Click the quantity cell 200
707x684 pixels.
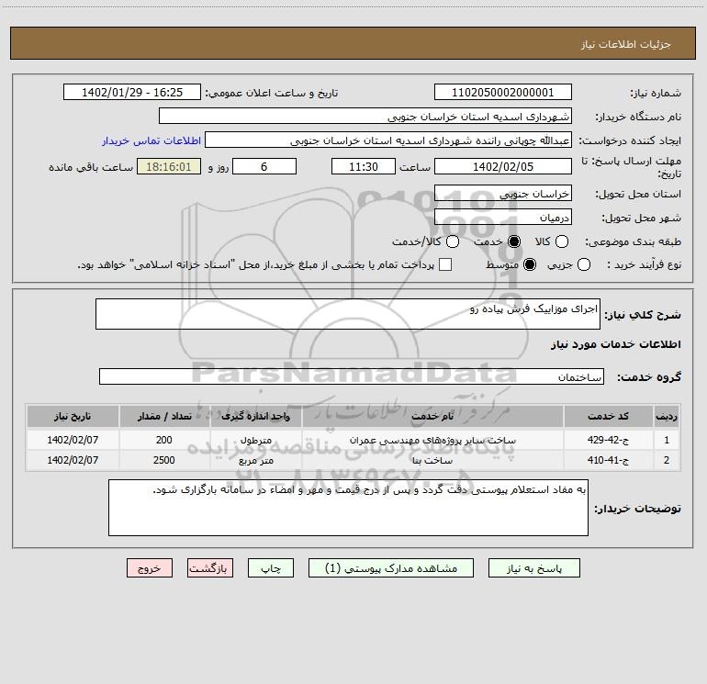click(x=164, y=440)
